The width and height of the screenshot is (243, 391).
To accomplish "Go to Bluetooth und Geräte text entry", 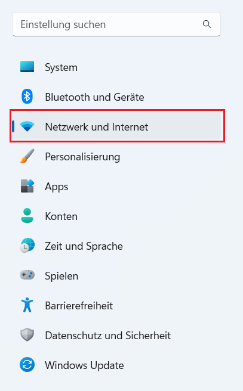I will [94, 97].
